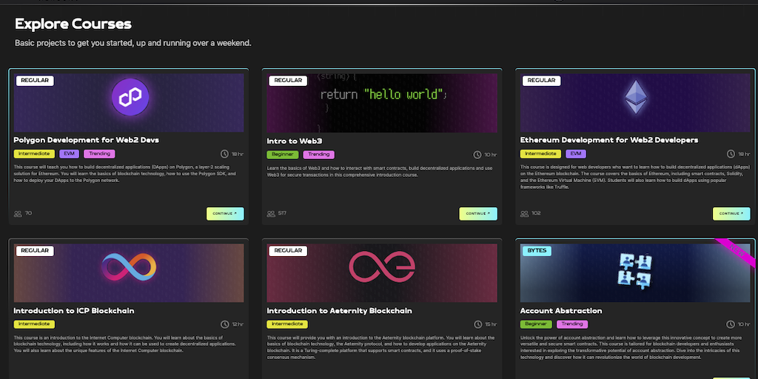Open Introduction to Aeternity Blockchain title
The width and height of the screenshot is (758, 379).
pos(339,310)
